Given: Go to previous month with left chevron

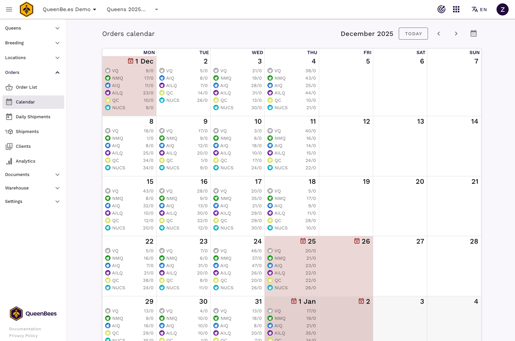Looking at the screenshot, I should pos(438,34).
